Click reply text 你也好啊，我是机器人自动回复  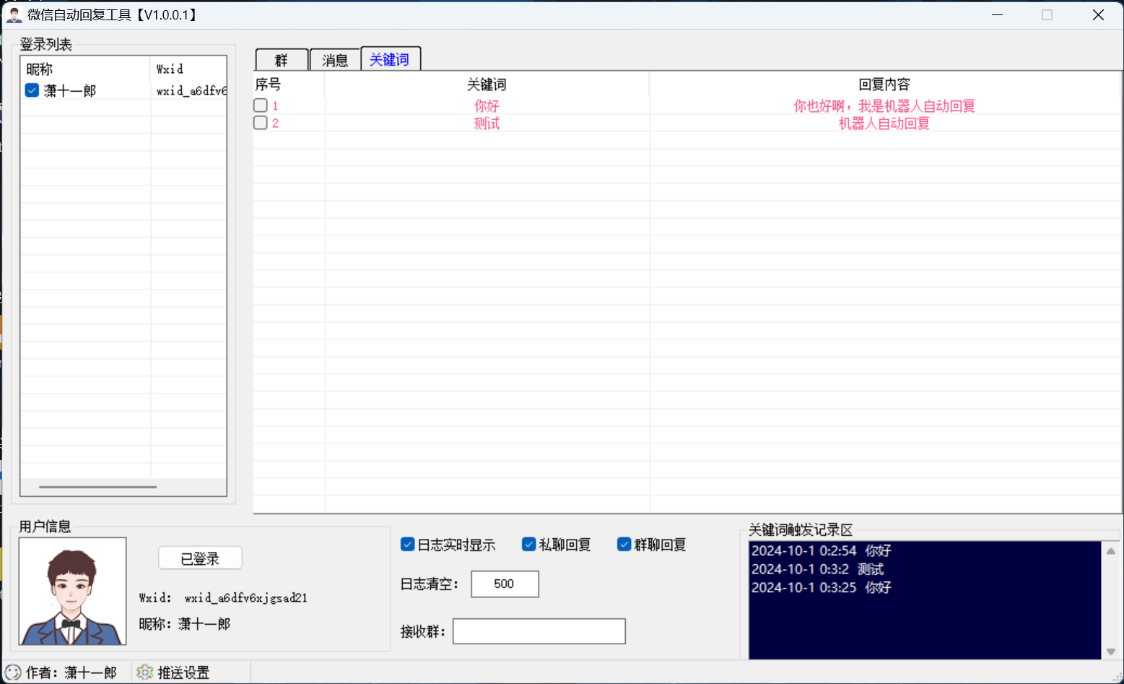pyautogui.click(x=884, y=106)
